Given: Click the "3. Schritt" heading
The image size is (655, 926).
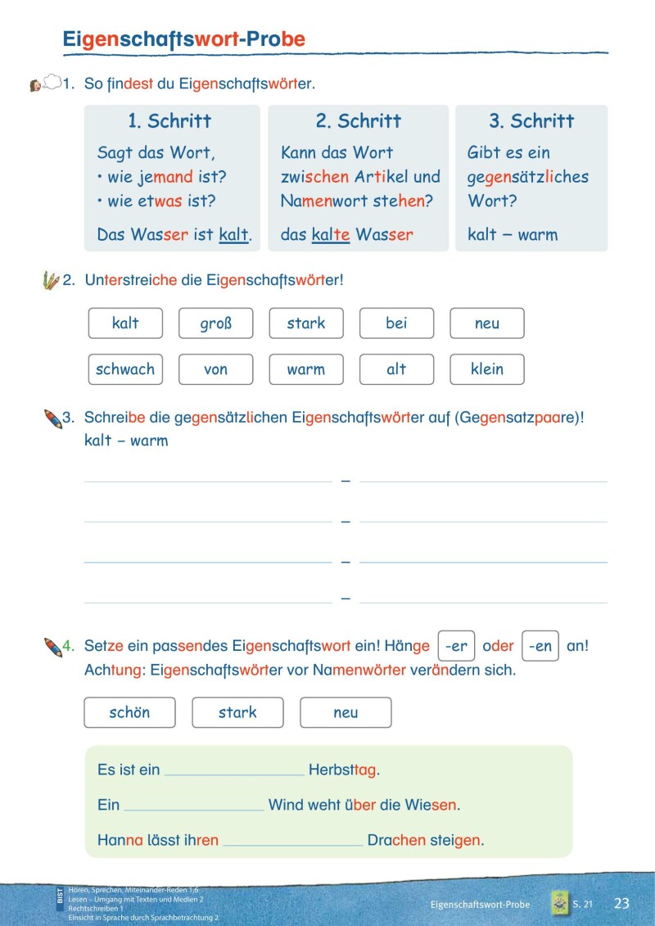Looking at the screenshot, I should pyautogui.click(x=531, y=121).
